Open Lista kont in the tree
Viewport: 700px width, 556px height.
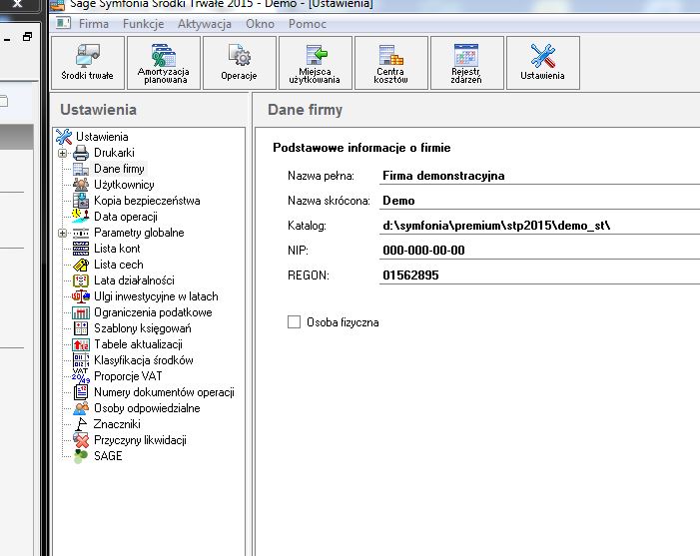pos(117,249)
